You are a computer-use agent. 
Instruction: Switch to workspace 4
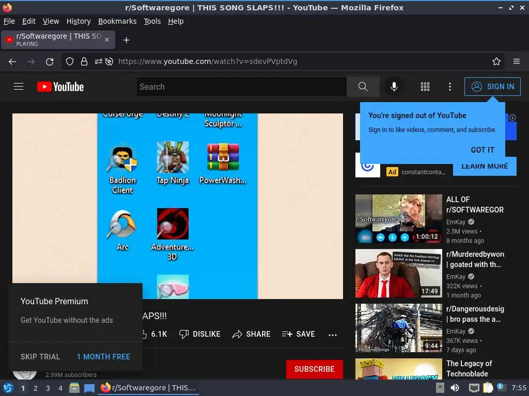(60, 388)
